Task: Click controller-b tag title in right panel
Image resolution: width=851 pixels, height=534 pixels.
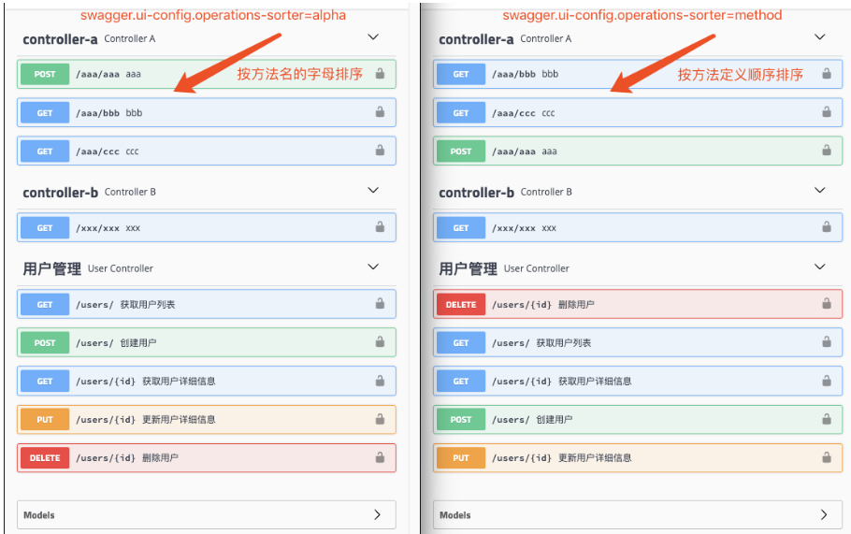Action: click(x=476, y=192)
